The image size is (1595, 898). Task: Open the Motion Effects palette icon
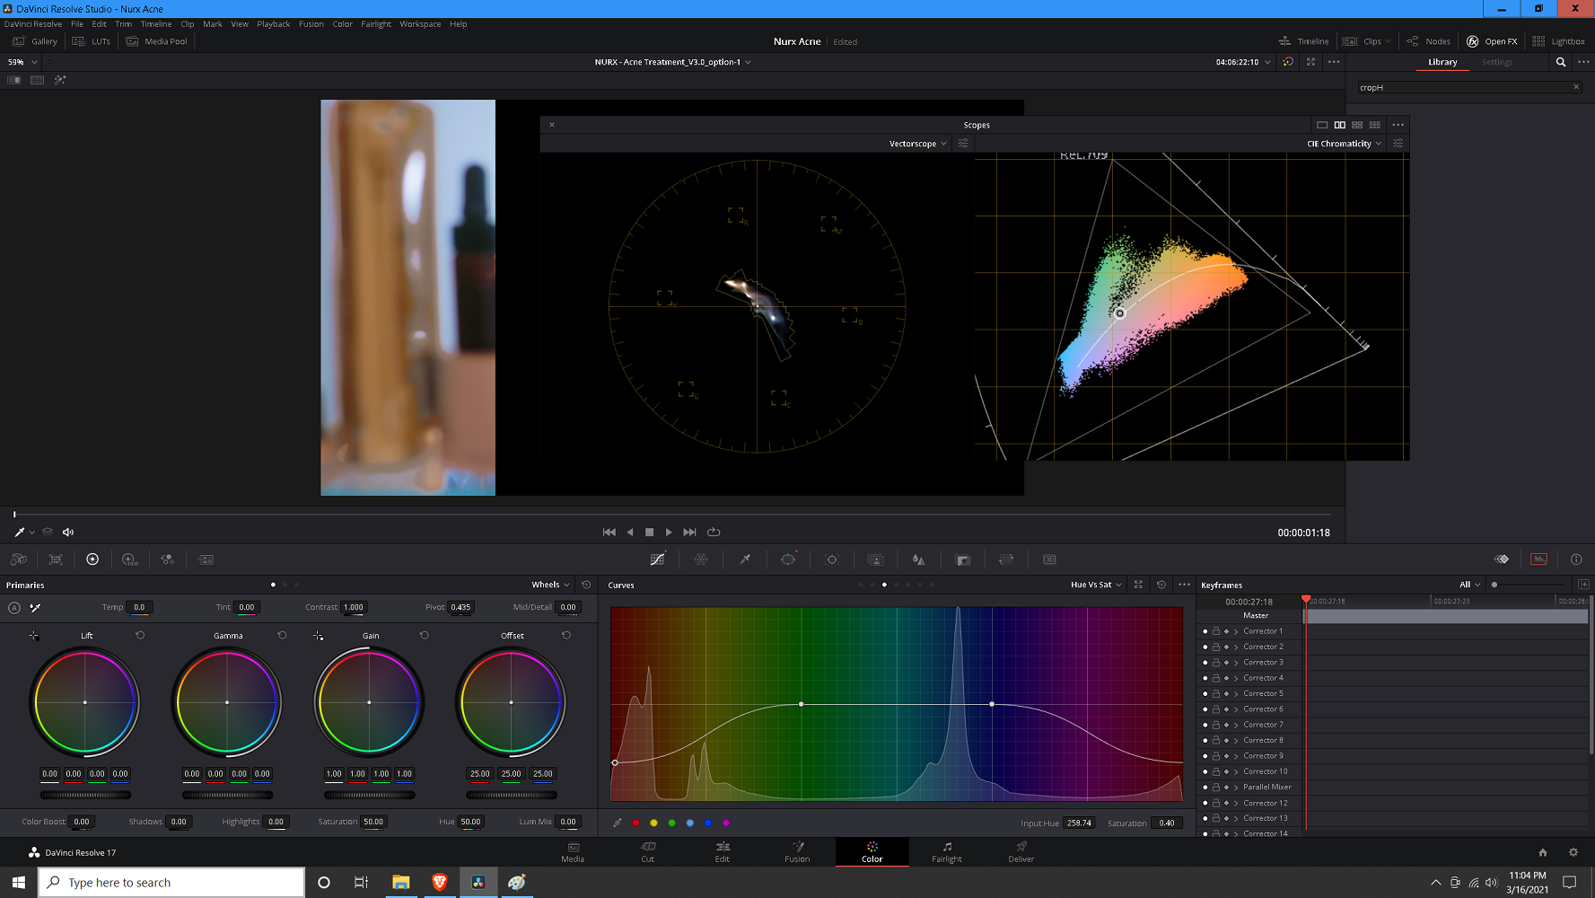click(x=206, y=559)
